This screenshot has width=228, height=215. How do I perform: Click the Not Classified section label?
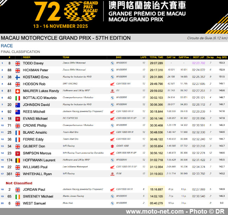19,183
